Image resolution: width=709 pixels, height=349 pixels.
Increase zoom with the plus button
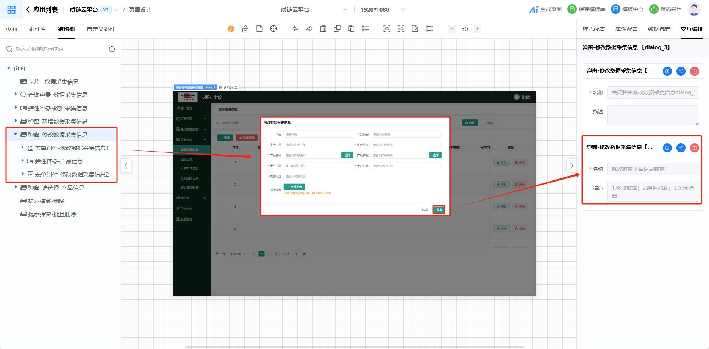[478, 29]
